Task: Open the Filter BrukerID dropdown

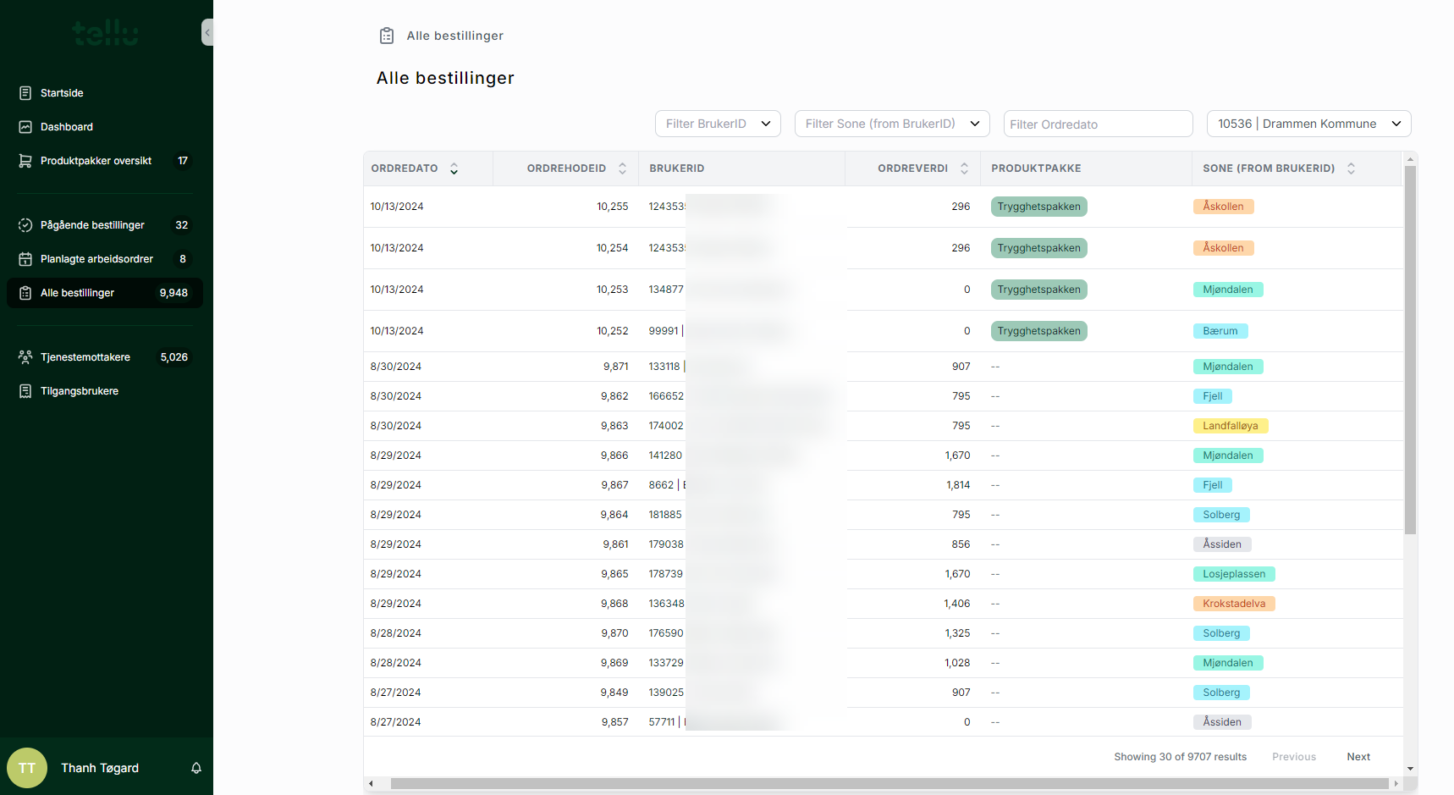Action: [x=717, y=124]
